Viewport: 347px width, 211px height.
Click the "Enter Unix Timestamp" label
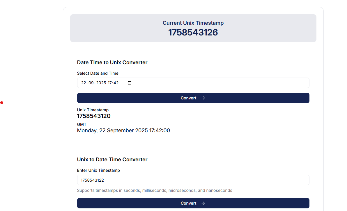[x=98, y=170]
